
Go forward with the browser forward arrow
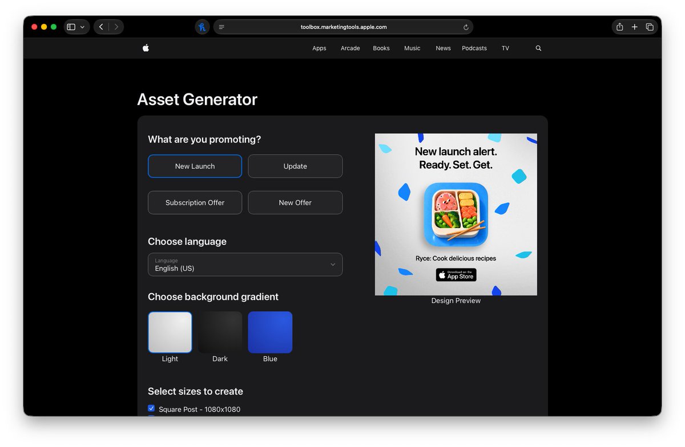[116, 27]
